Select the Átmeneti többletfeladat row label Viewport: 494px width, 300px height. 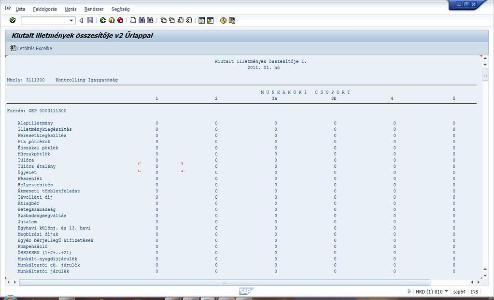coord(49,191)
